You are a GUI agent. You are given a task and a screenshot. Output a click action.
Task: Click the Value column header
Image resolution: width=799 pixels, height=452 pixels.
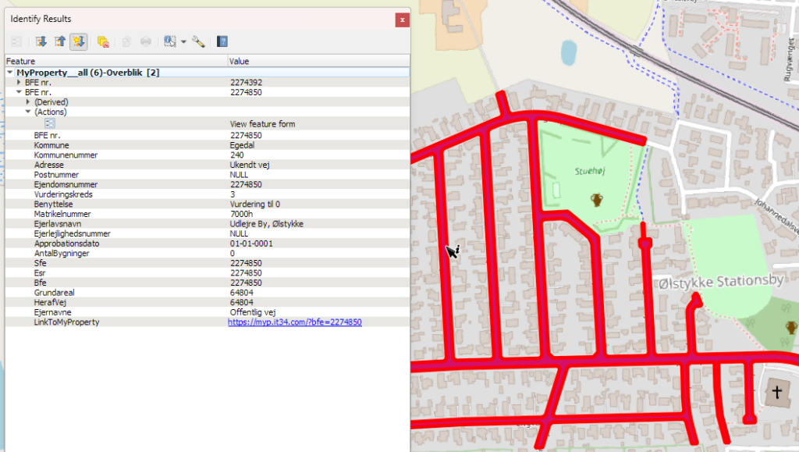pyautogui.click(x=239, y=61)
